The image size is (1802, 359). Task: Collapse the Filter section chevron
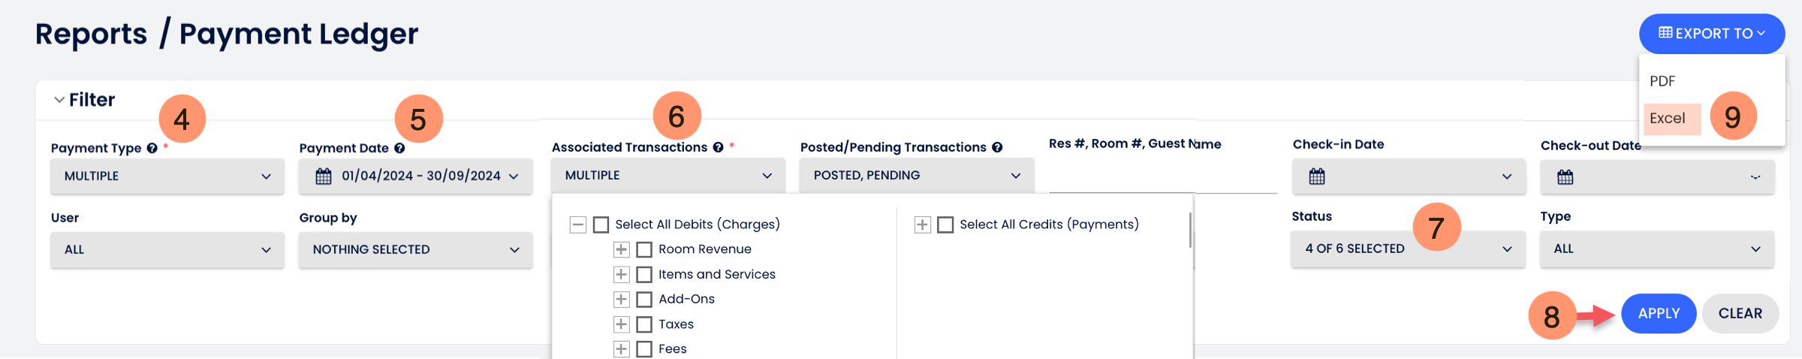59,100
